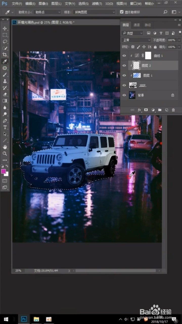
Task: Select the Gradient tool
Action: pyautogui.click(x=5, y=101)
